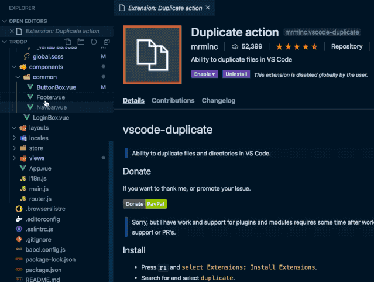Uninstall the Duplicate action extension

236,74
